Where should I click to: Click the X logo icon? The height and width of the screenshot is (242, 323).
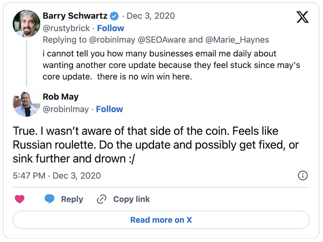click(x=303, y=17)
